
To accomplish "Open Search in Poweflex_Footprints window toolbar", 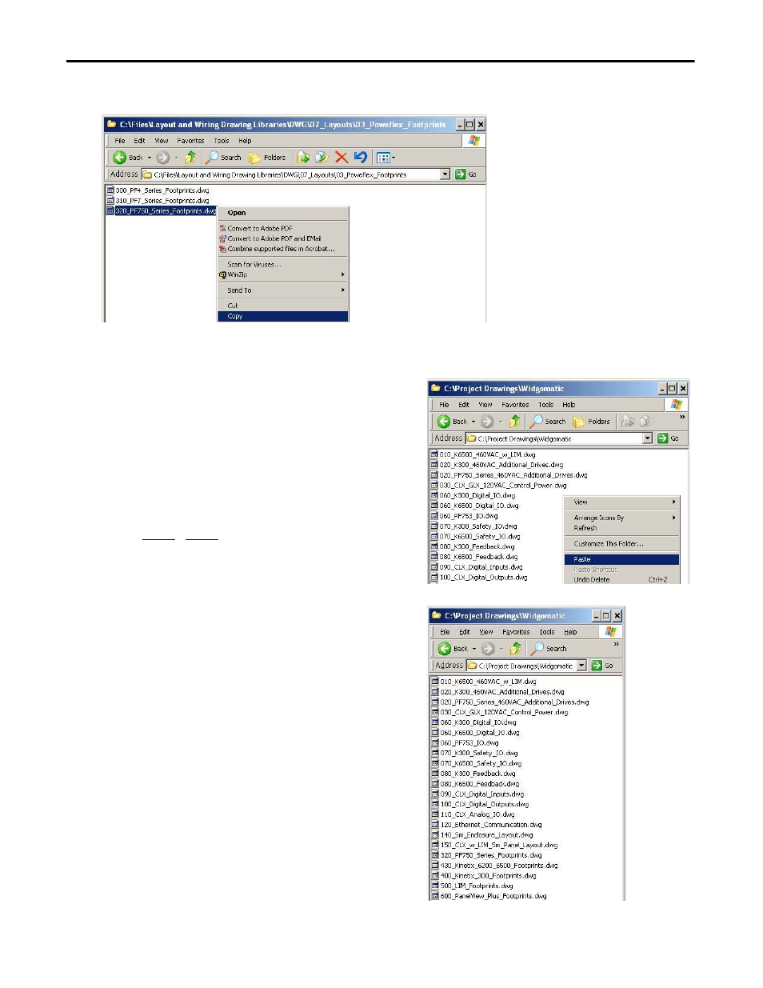I will tap(223, 158).
